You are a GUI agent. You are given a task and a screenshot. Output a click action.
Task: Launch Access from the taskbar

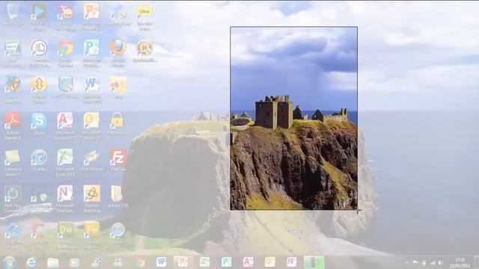[x=248, y=262]
